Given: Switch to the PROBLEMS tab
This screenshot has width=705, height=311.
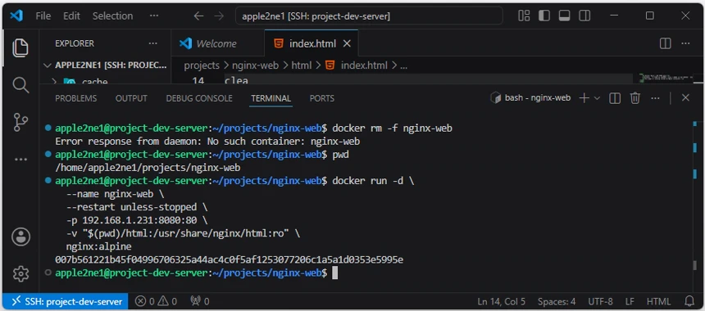Looking at the screenshot, I should tap(75, 98).
